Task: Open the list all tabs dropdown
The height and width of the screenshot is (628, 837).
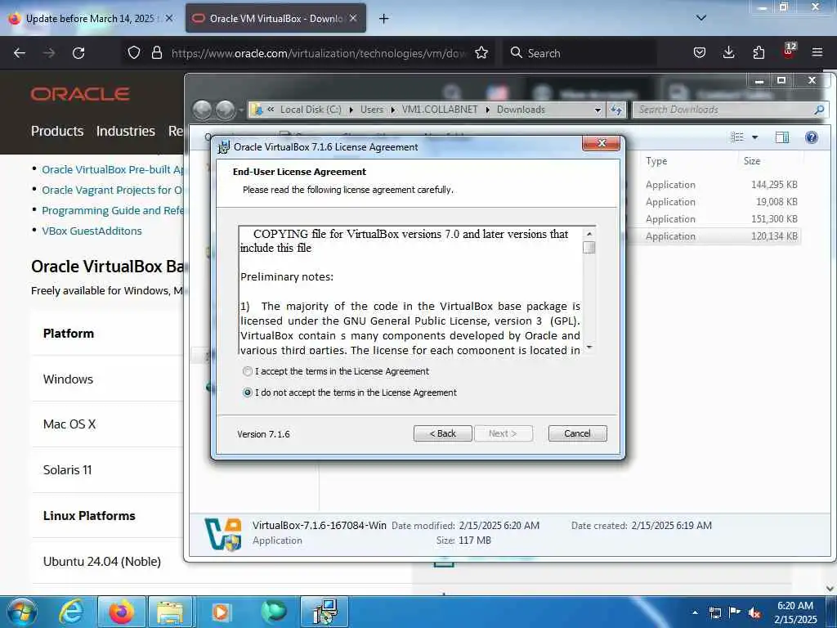Action: (x=701, y=18)
